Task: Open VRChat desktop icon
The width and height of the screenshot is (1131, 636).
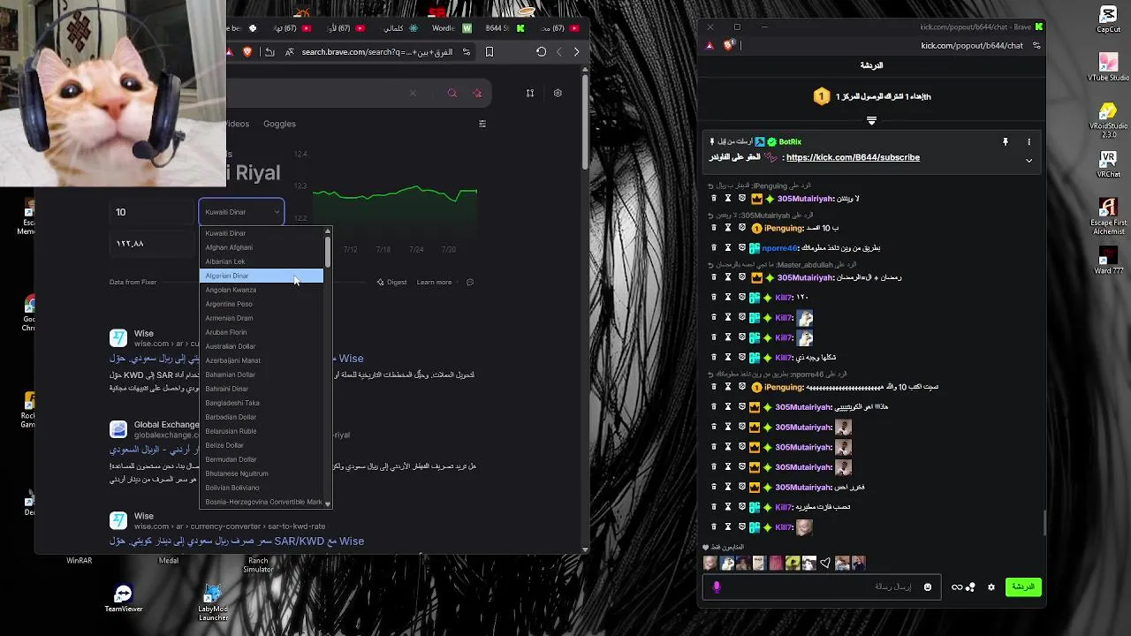Action: point(1108,164)
